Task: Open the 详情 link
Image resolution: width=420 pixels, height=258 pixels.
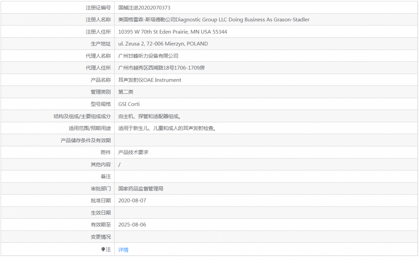Action: click(123, 250)
